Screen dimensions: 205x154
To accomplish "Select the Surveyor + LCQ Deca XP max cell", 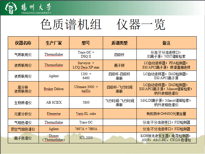I will [x=86, y=65].
